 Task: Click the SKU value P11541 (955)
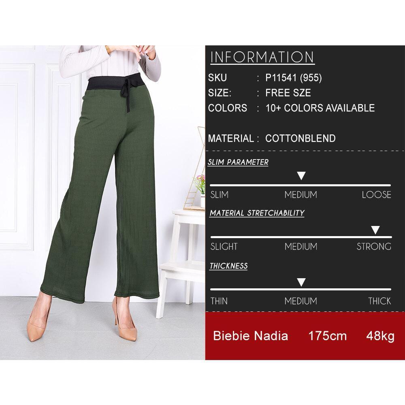click(x=293, y=78)
